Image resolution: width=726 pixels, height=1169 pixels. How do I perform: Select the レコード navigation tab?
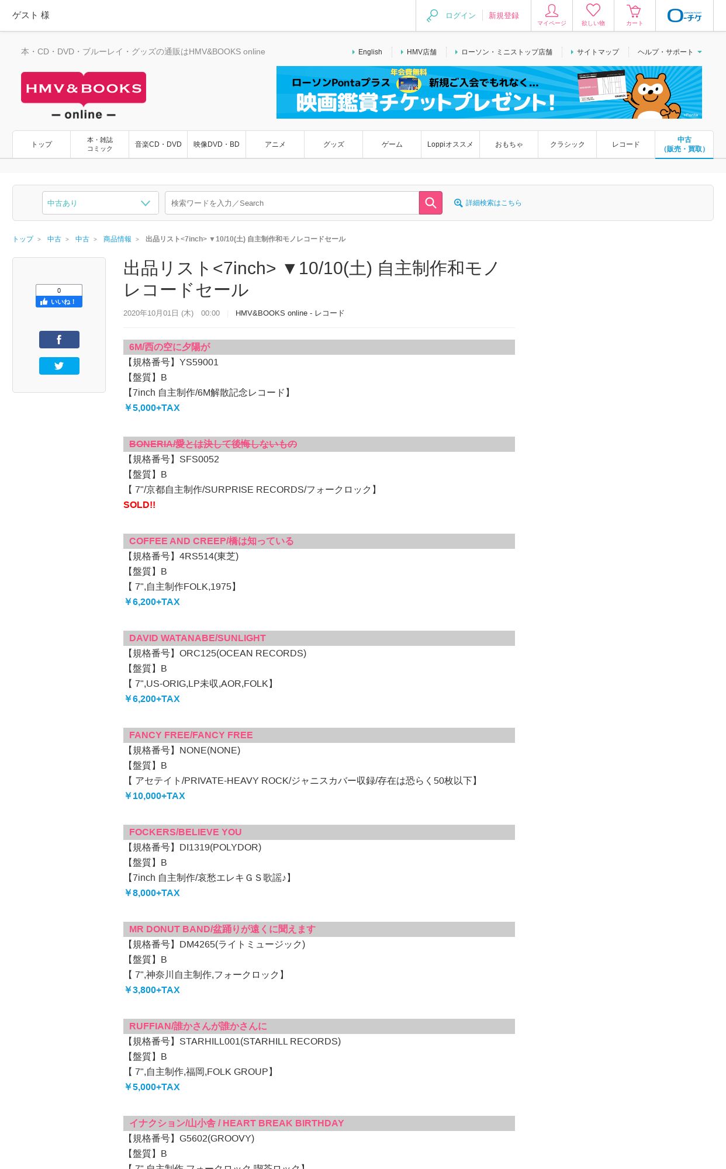point(626,144)
